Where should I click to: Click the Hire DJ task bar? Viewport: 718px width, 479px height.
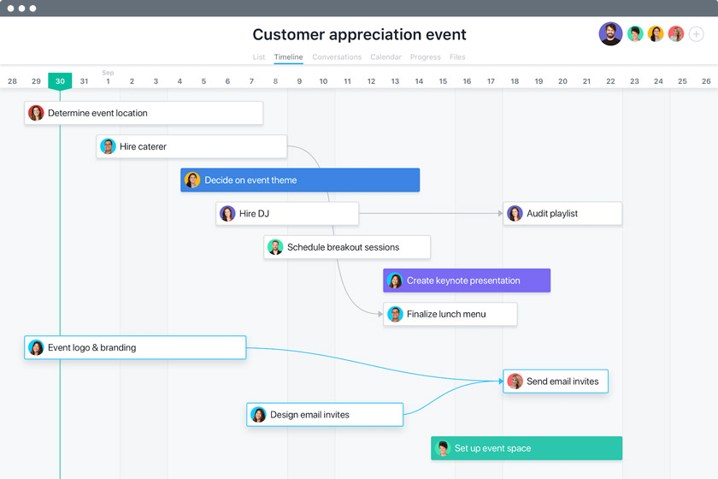tap(288, 214)
